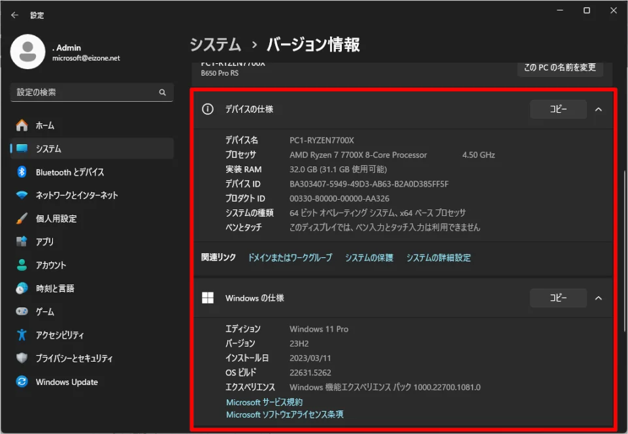Copy the Windows の仕様 details

tap(558, 298)
